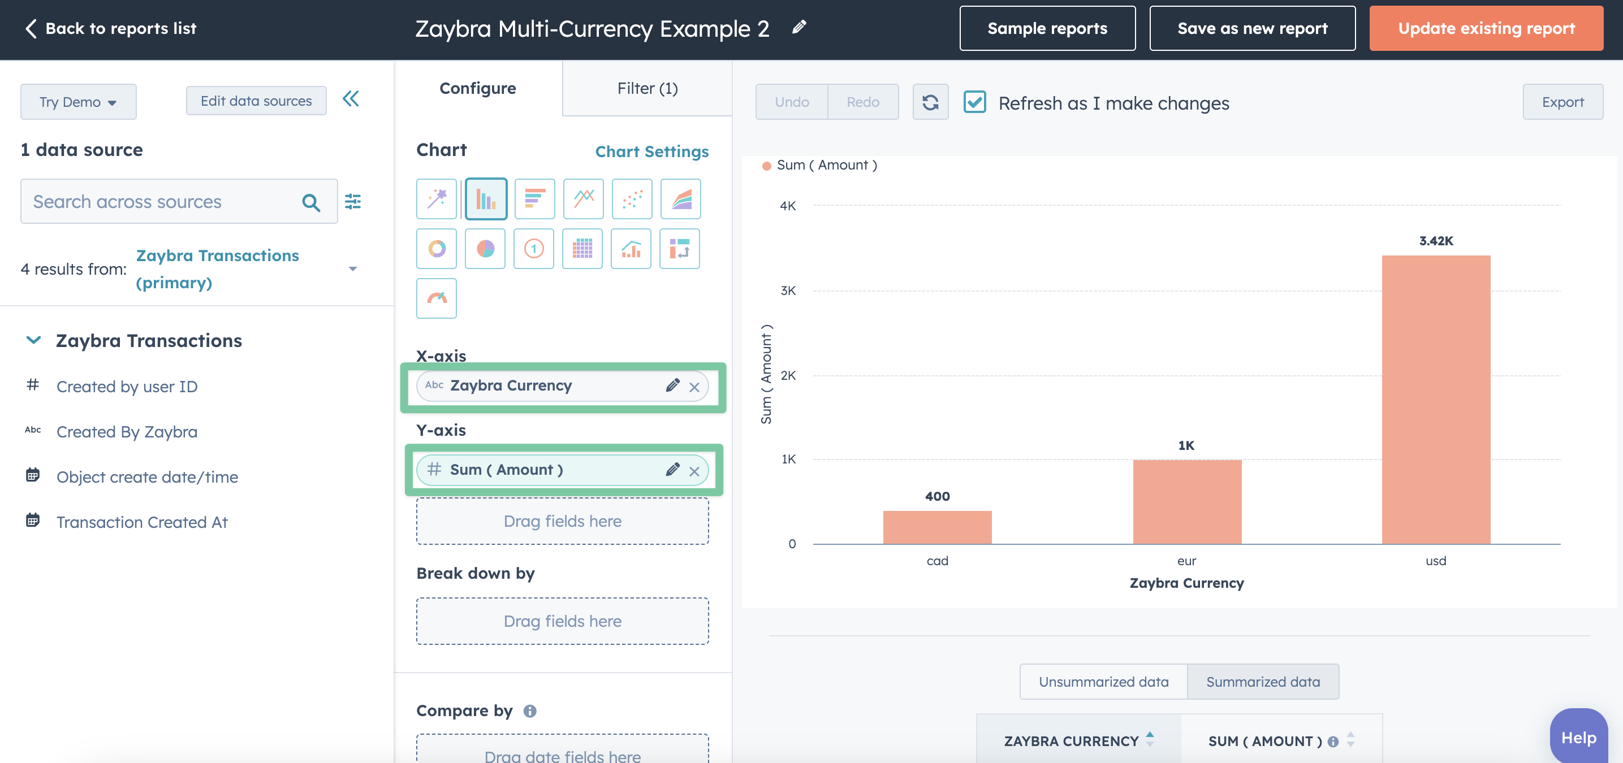Remove Sum ( Amount ) from Y-axis
This screenshot has height=763, width=1623.
[694, 471]
